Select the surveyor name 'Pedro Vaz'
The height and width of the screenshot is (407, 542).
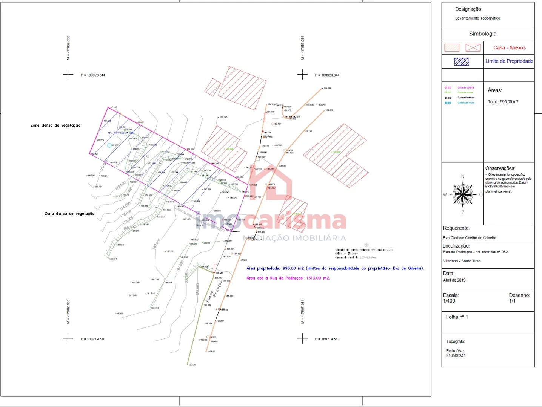(x=455, y=351)
